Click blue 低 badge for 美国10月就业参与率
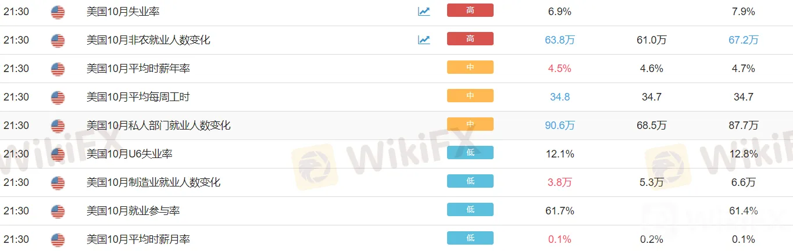Viewport: 793px width, 251px height. (470, 210)
